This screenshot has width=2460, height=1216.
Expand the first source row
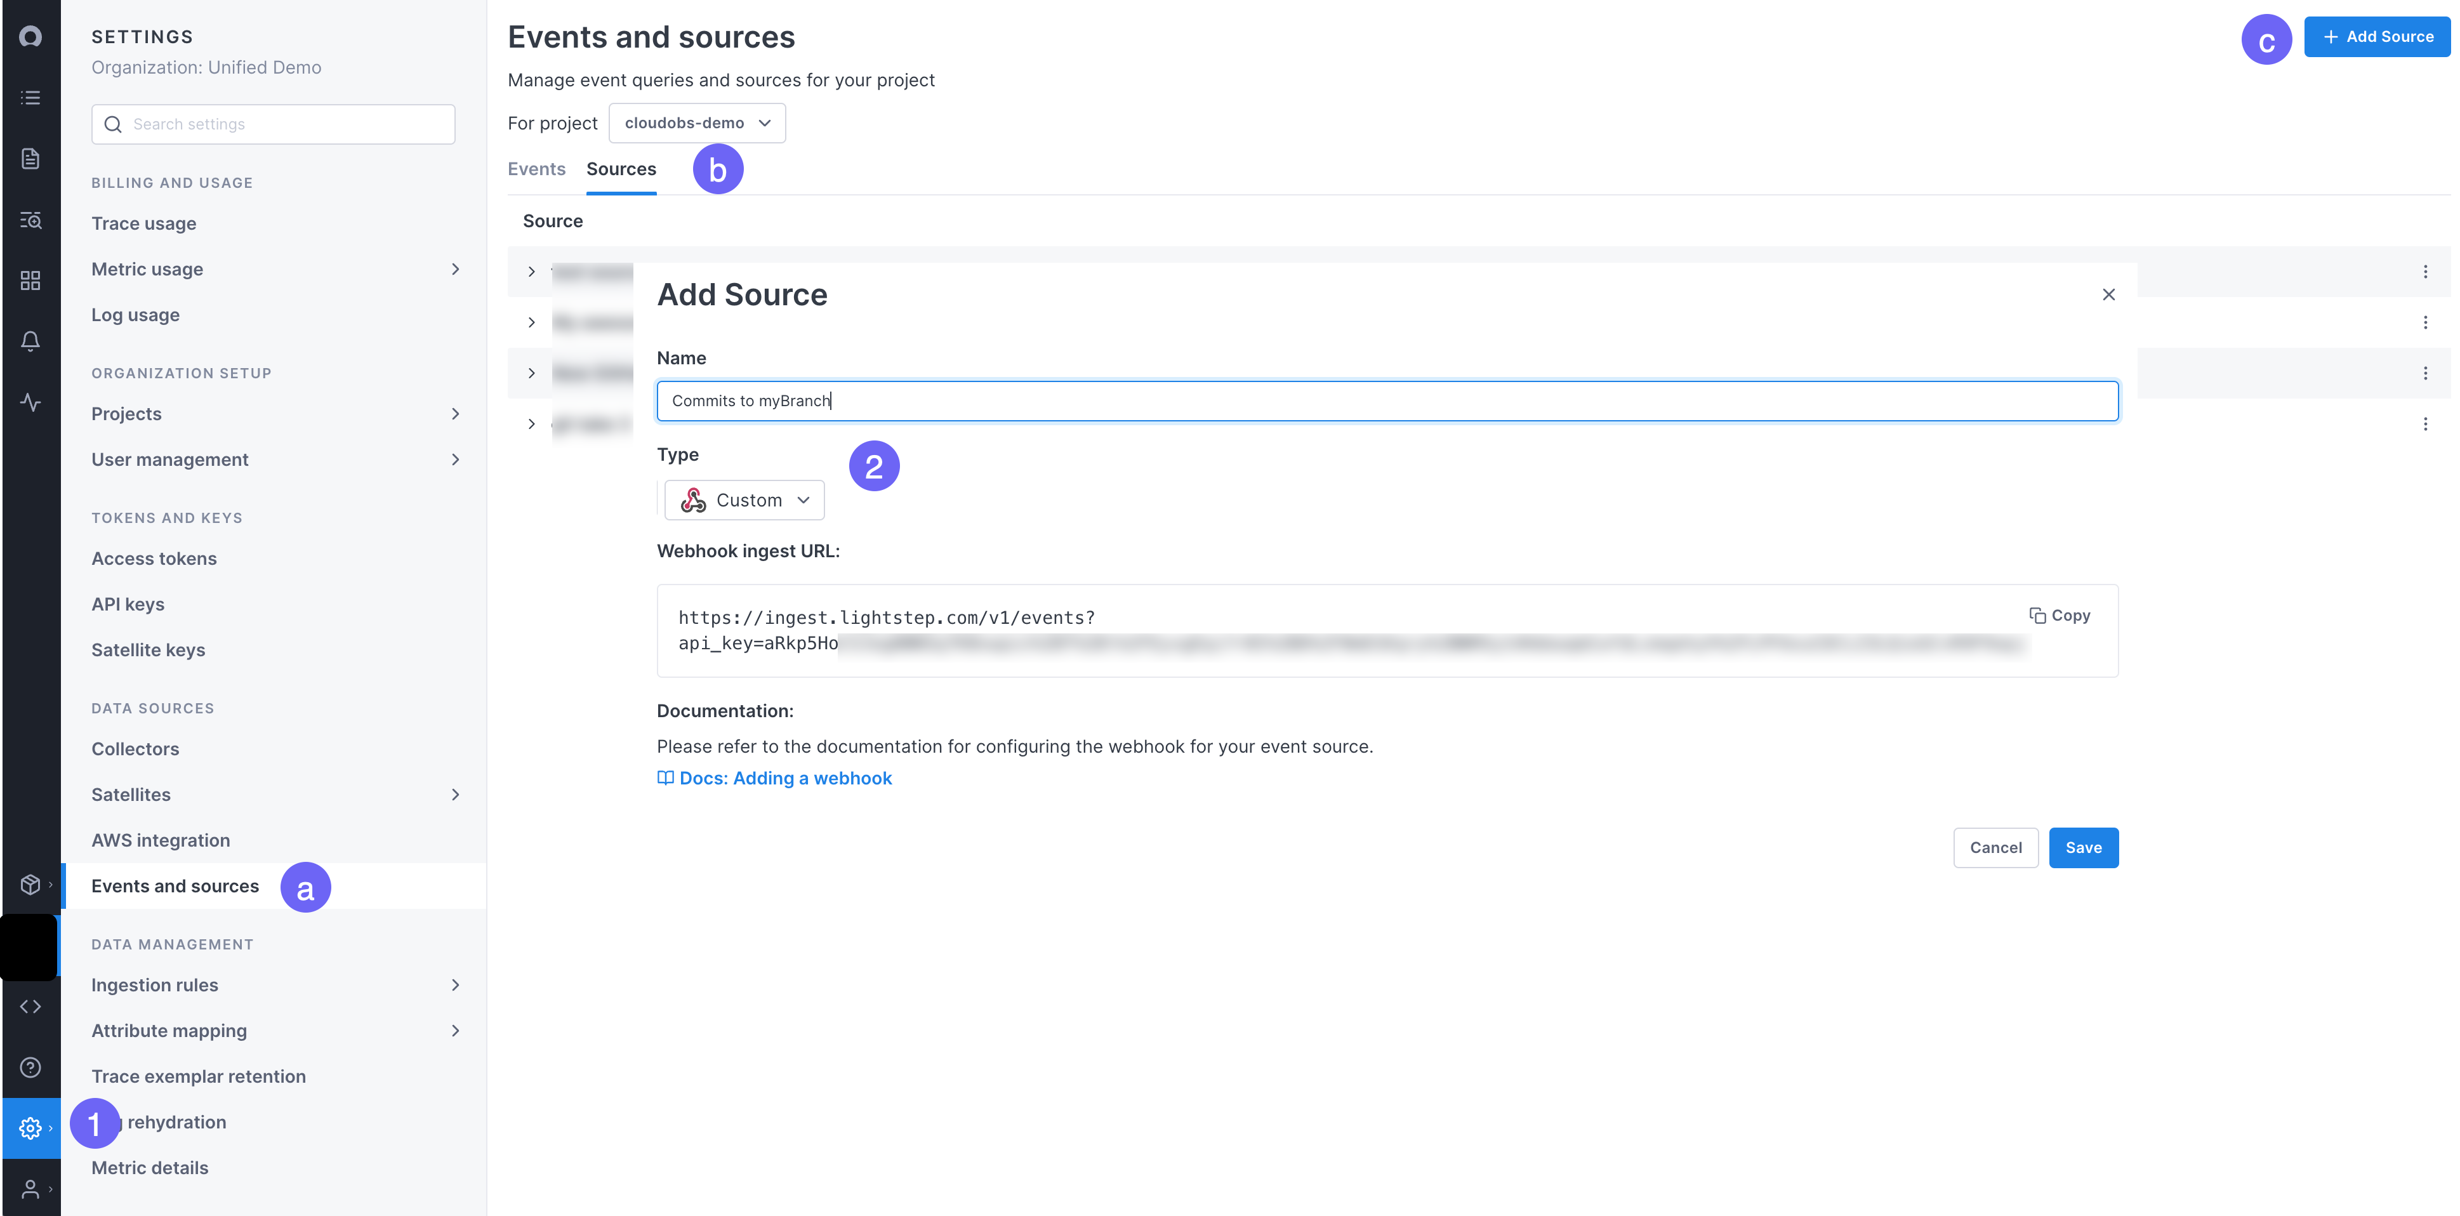(x=532, y=271)
